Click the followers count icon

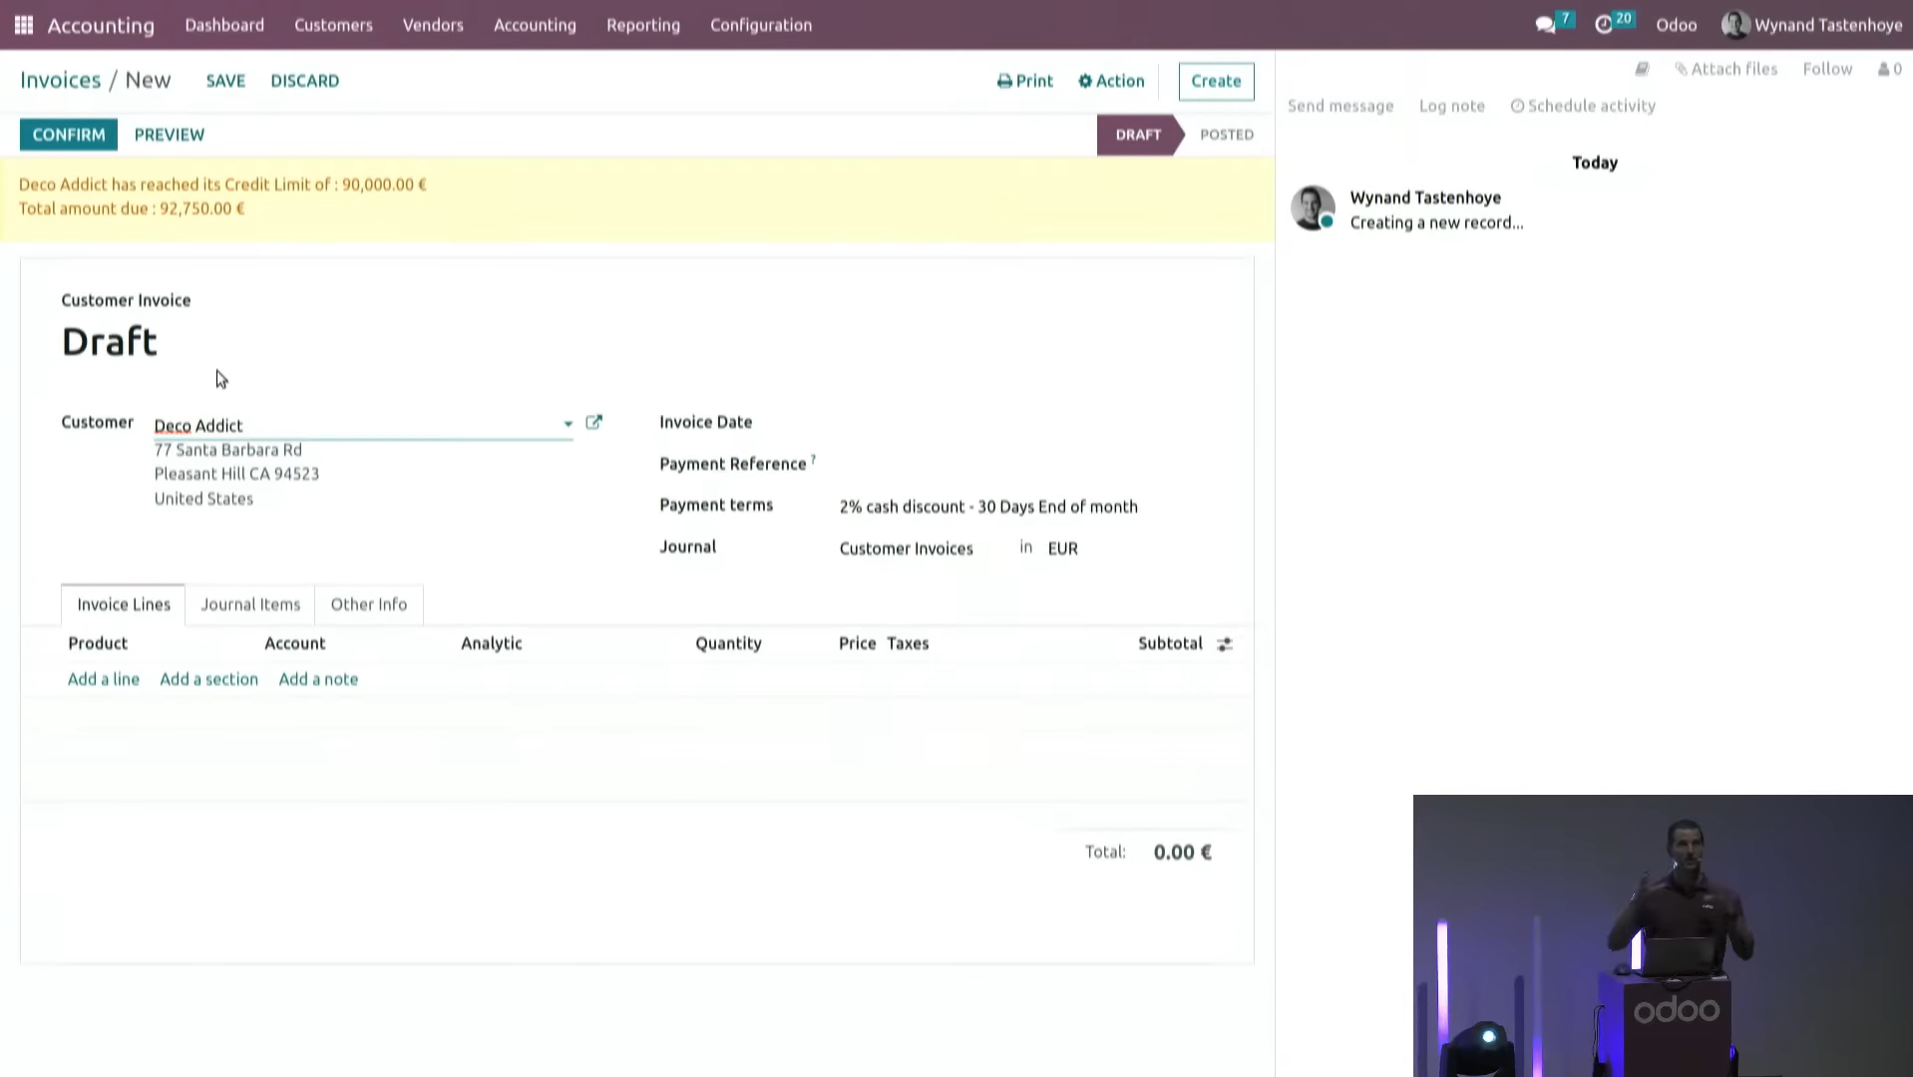coord(1889,69)
